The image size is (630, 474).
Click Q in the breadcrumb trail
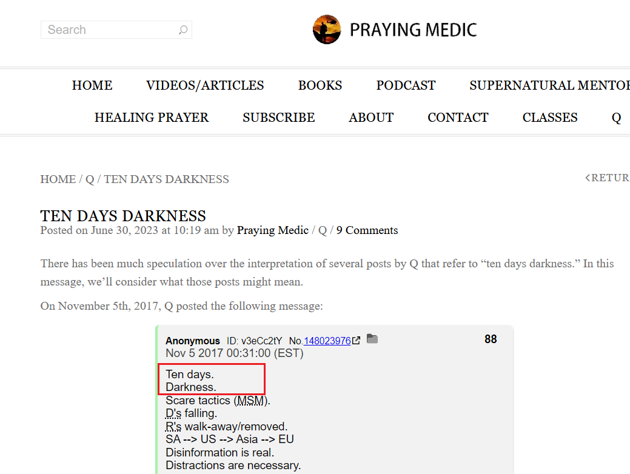[x=90, y=179]
